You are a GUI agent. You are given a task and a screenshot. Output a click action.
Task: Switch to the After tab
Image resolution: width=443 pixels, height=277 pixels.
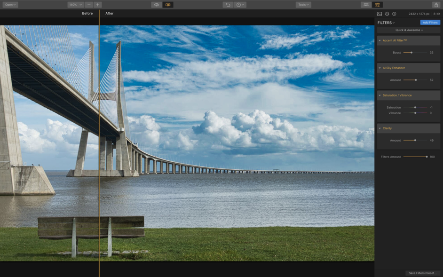coord(109,13)
